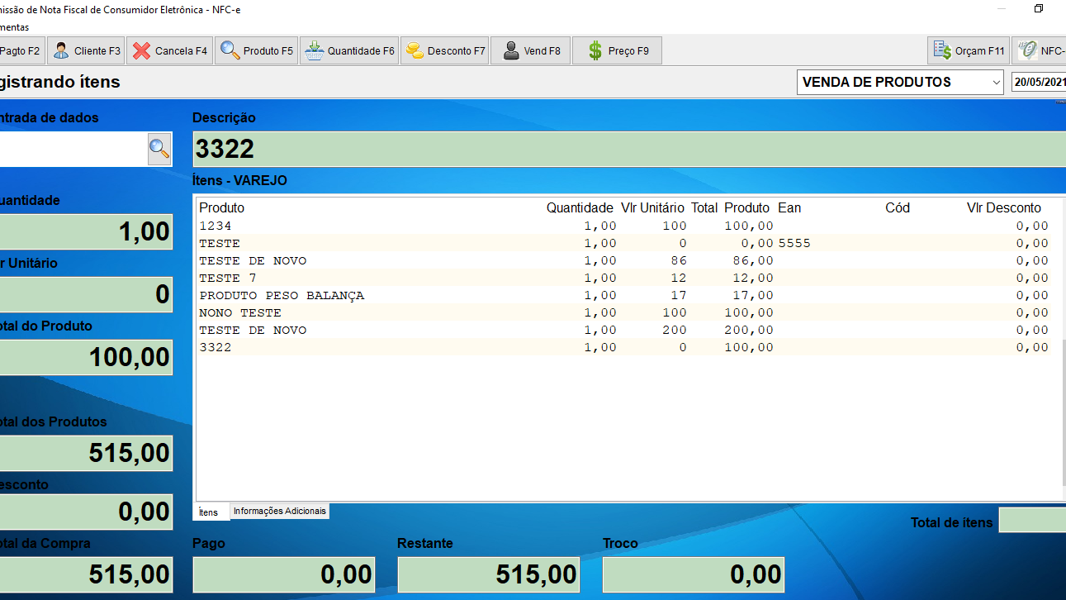Click the Total do Produto field 100,00
This screenshot has height=600, width=1066.
click(86, 357)
